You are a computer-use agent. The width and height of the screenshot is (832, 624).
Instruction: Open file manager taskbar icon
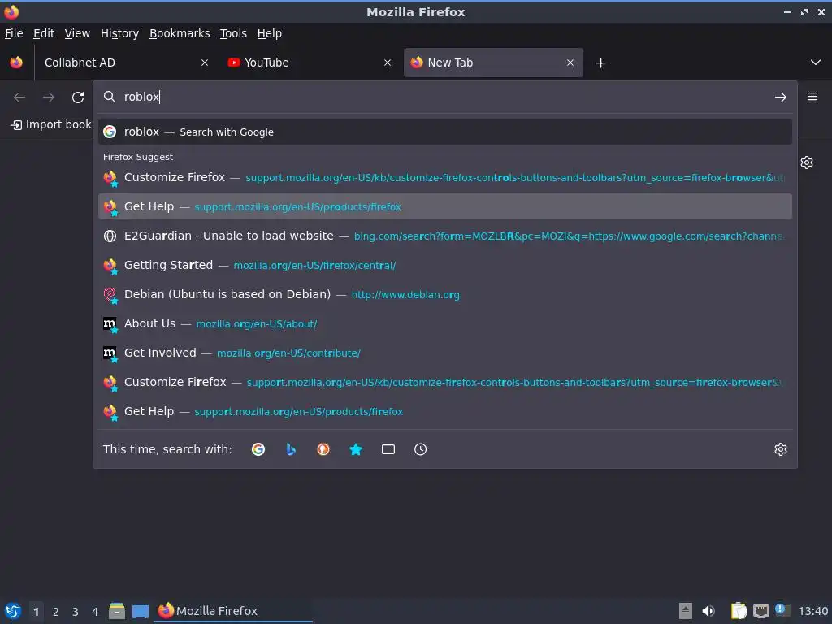pos(117,611)
